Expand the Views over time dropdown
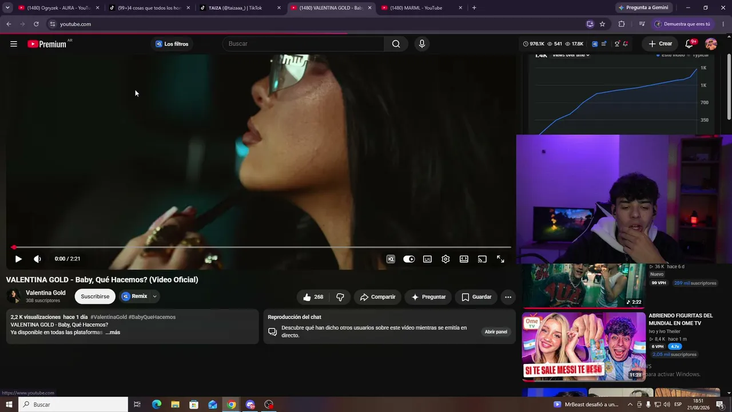Viewport: 732px width, 412px height. pyautogui.click(x=571, y=56)
